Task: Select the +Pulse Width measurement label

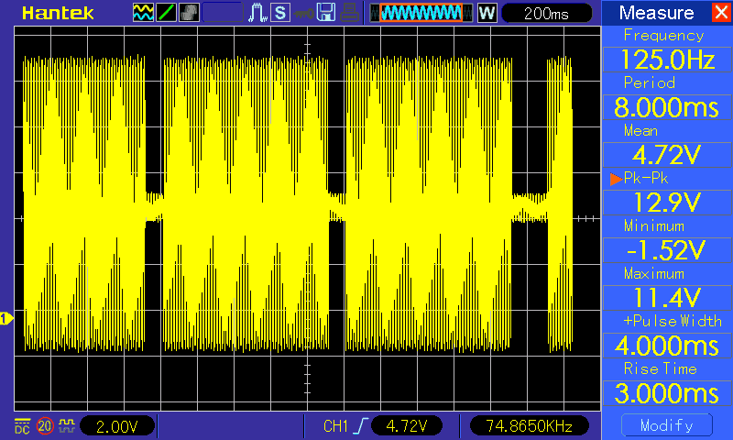Action: tap(673, 321)
